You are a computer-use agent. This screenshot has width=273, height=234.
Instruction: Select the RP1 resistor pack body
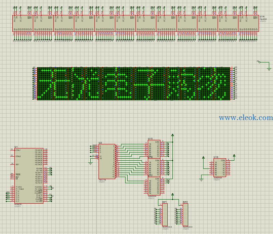pos(165,215)
